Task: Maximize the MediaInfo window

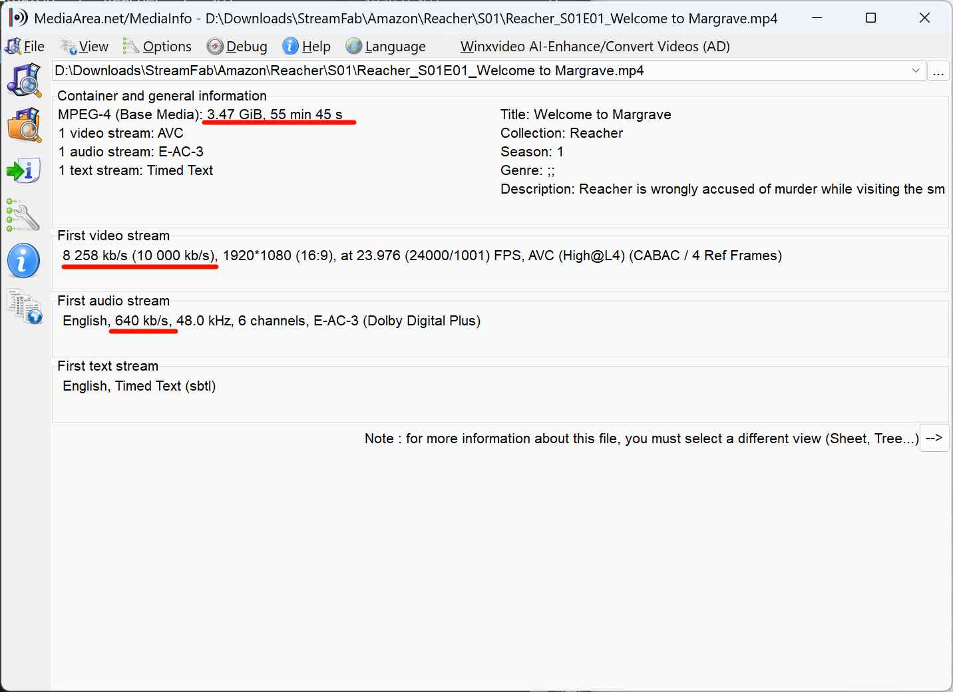Action: [x=870, y=18]
